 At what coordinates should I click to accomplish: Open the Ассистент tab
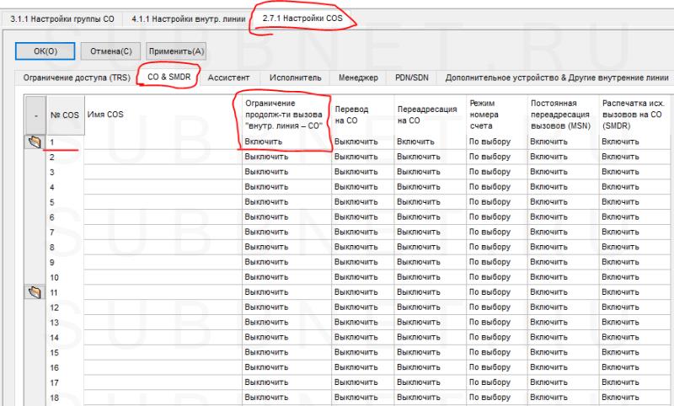click(x=228, y=77)
